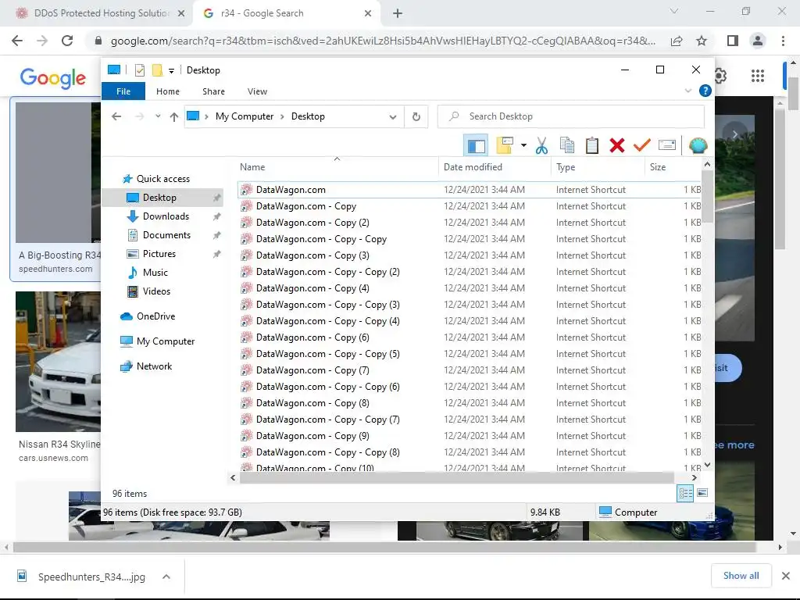
Task: Select Network in navigation pane
Action: point(154,366)
